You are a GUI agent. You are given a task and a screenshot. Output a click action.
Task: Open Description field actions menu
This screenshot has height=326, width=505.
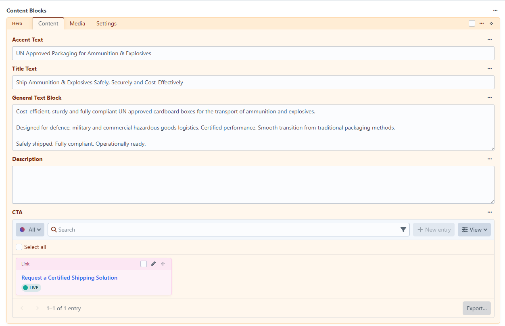click(490, 159)
